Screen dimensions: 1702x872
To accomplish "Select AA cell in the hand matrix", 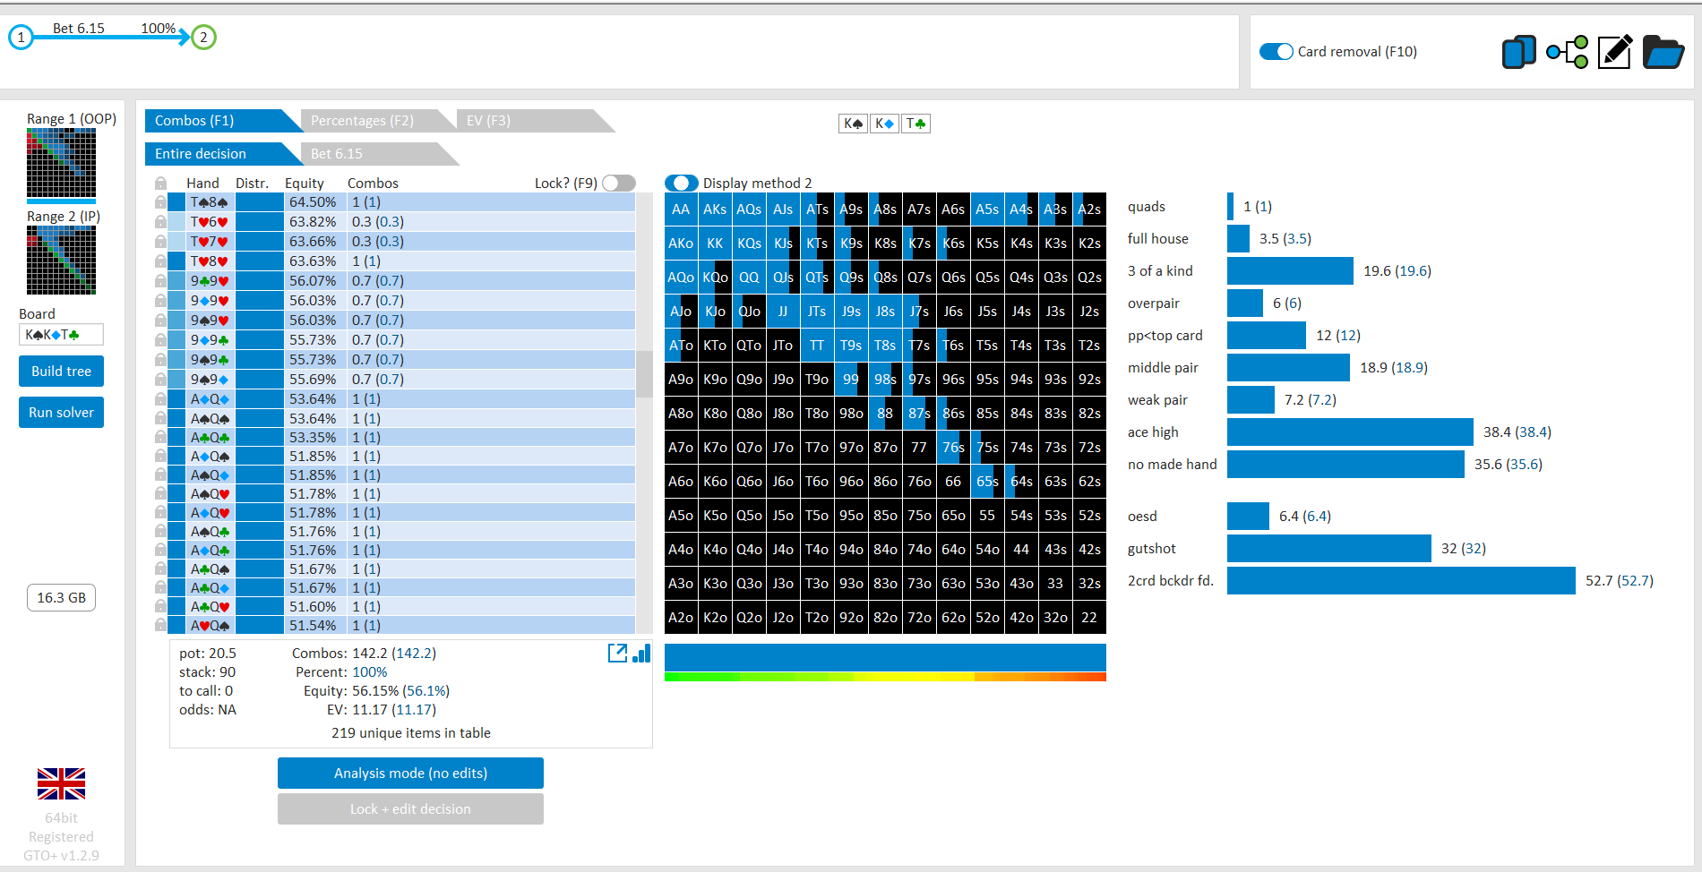I will tap(681, 209).
